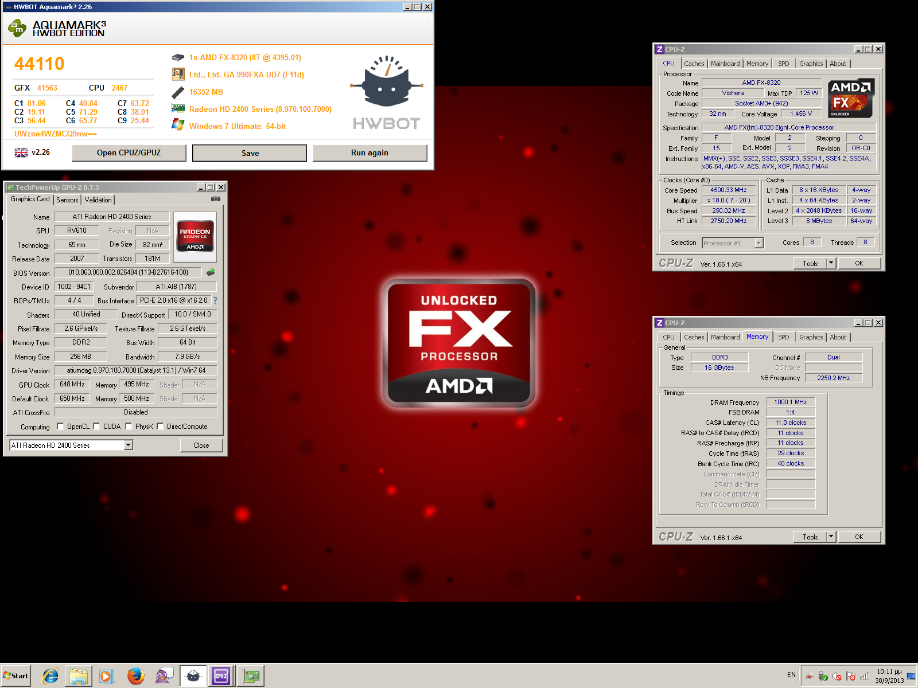Screen dimensions: 918x688
Task: Click the Aquamark graphics card icon
Action: coord(178,108)
